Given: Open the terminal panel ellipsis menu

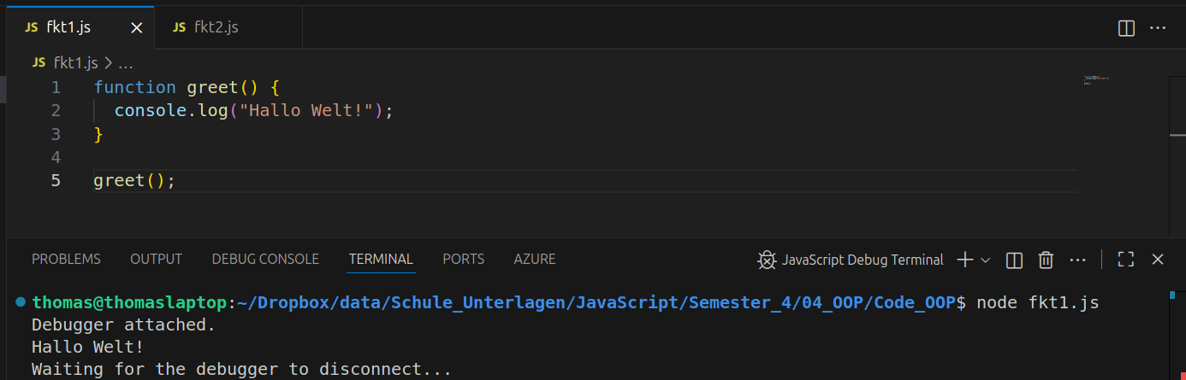Looking at the screenshot, I should (1077, 260).
